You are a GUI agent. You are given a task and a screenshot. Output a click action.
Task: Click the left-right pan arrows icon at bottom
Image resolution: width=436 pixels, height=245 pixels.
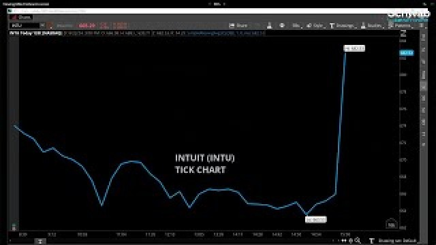(x=344, y=241)
